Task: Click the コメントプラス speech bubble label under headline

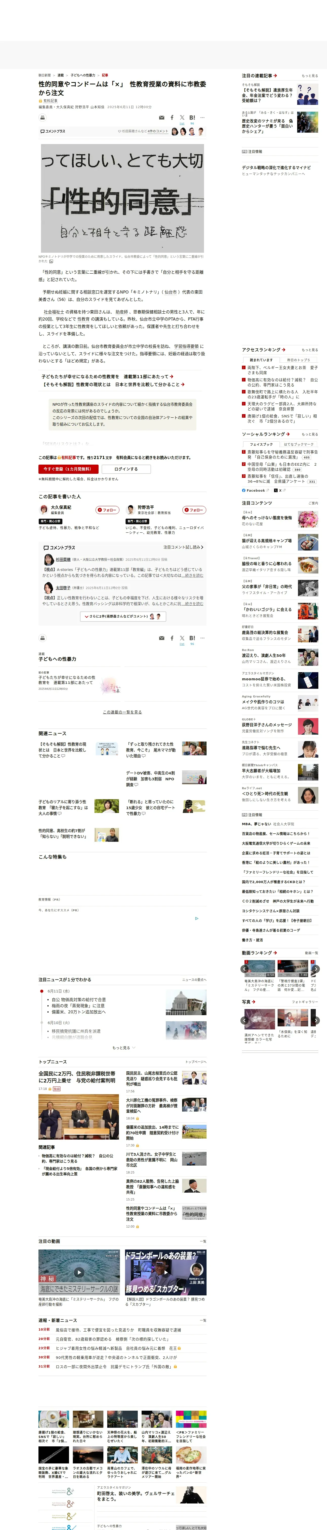Action: coord(53,131)
